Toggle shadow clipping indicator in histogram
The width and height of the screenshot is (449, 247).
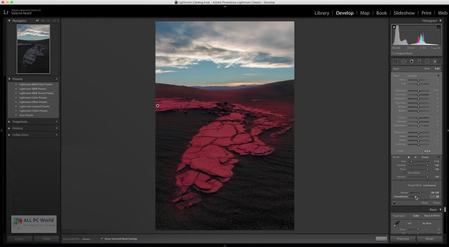pos(394,27)
